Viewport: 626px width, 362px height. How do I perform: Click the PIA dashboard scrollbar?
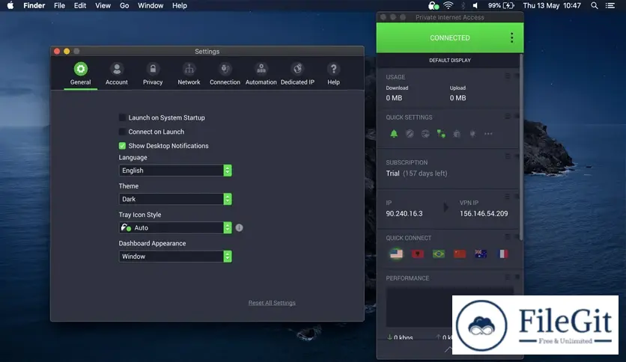[x=521, y=147]
